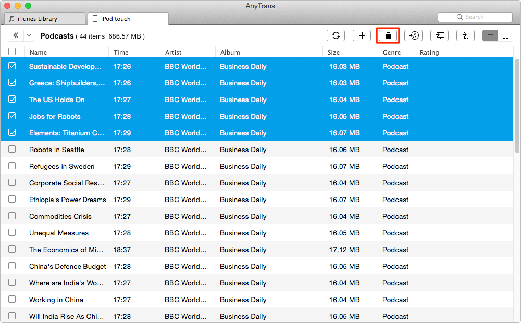521x323 pixels.
Task: Uncheck Elements: Titanium podcast
Action: pos(12,132)
